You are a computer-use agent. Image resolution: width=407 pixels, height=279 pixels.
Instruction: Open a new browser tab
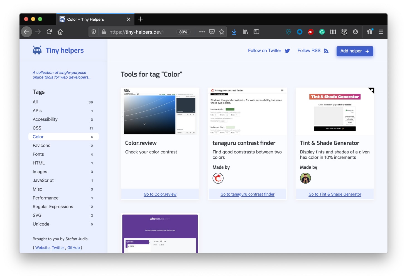[140, 19]
